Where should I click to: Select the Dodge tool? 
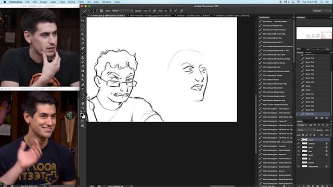pos(83,80)
